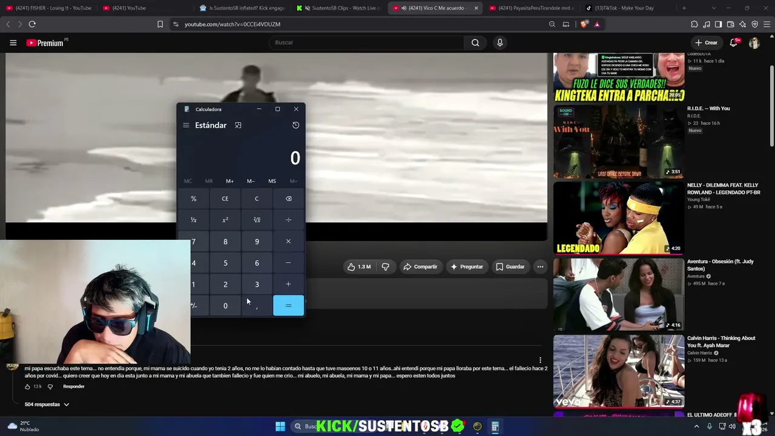775x436 pixels.
Task: Click the square root key
Action: click(257, 220)
